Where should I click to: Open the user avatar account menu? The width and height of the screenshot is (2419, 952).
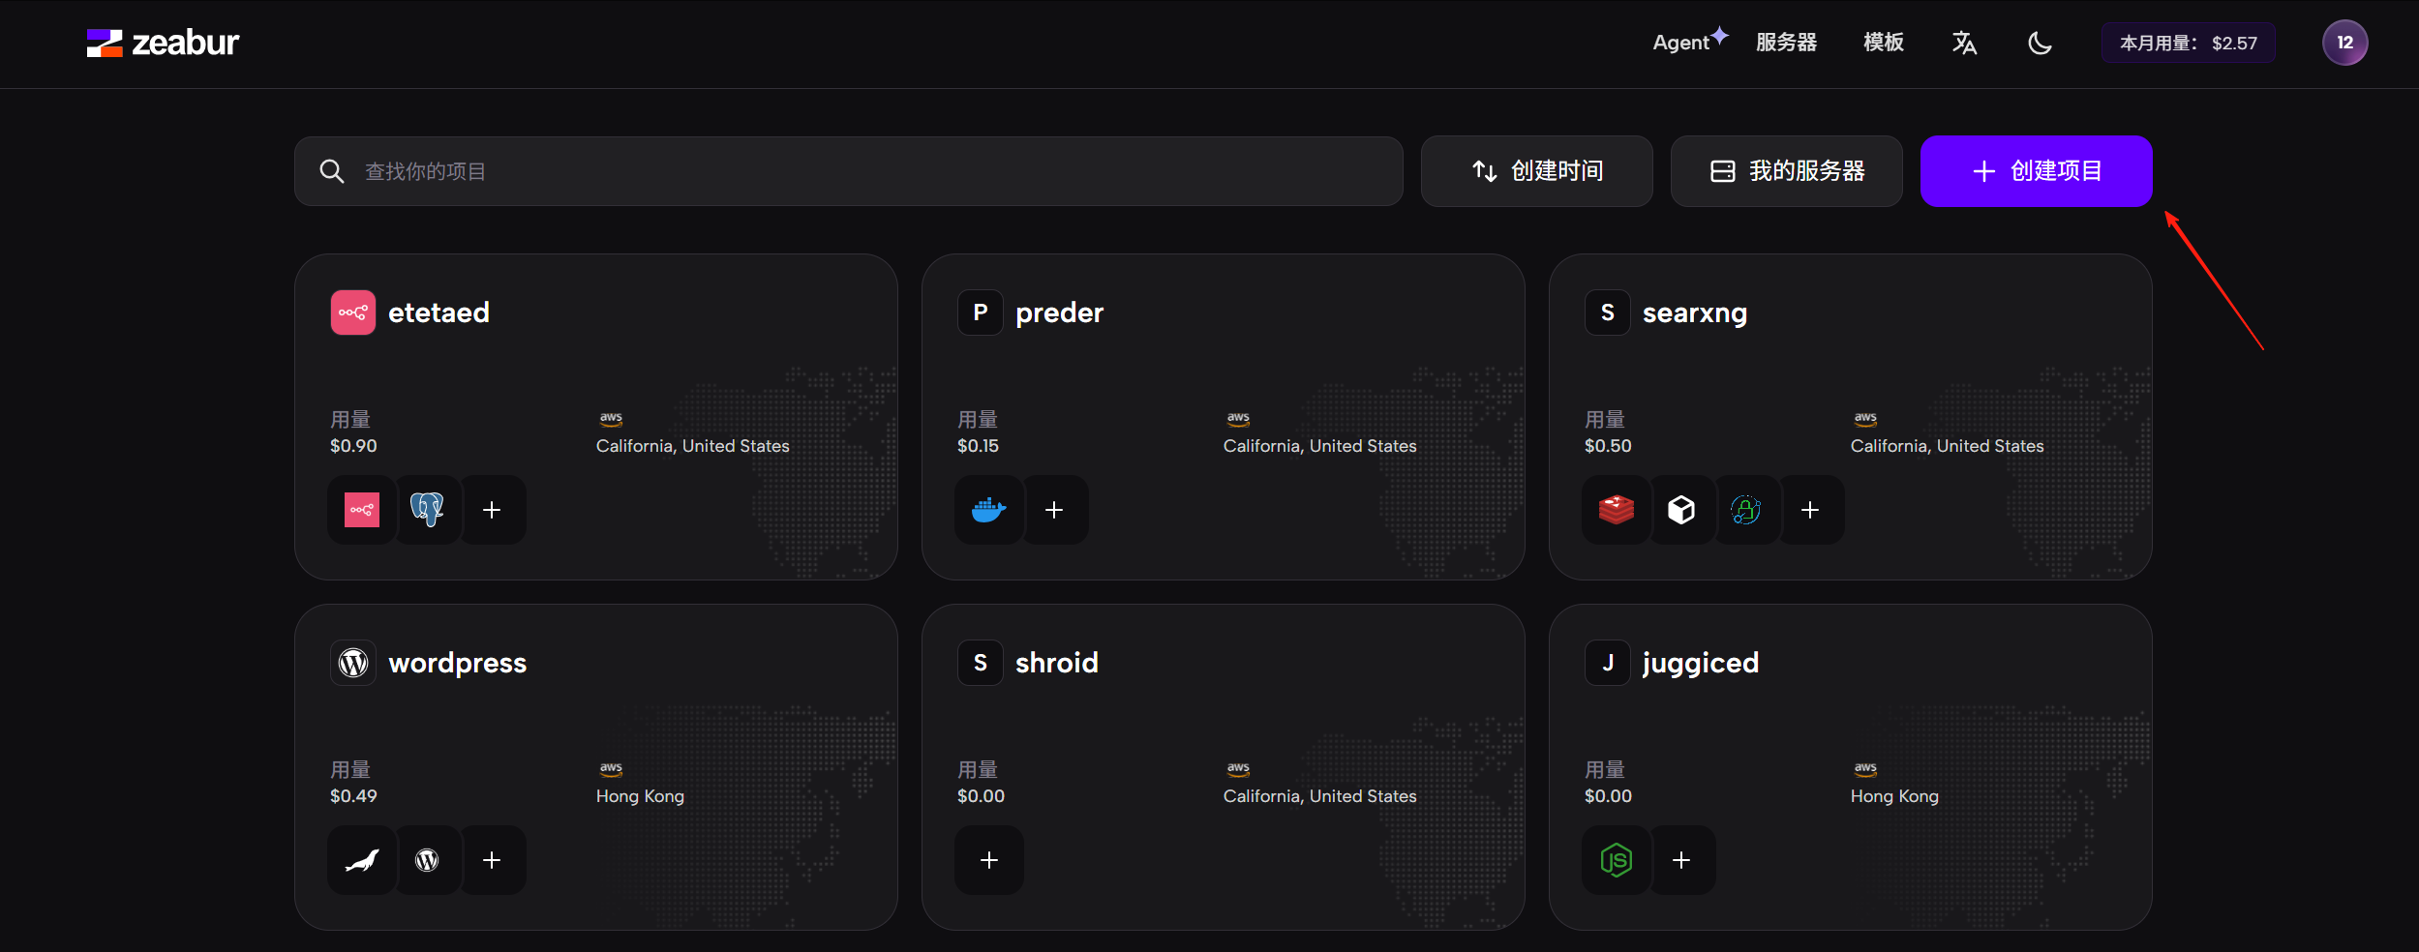point(2344,43)
